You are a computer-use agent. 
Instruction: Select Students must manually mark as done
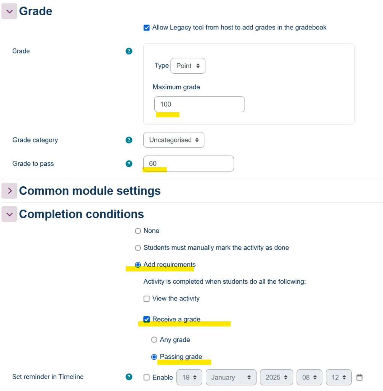click(138, 248)
